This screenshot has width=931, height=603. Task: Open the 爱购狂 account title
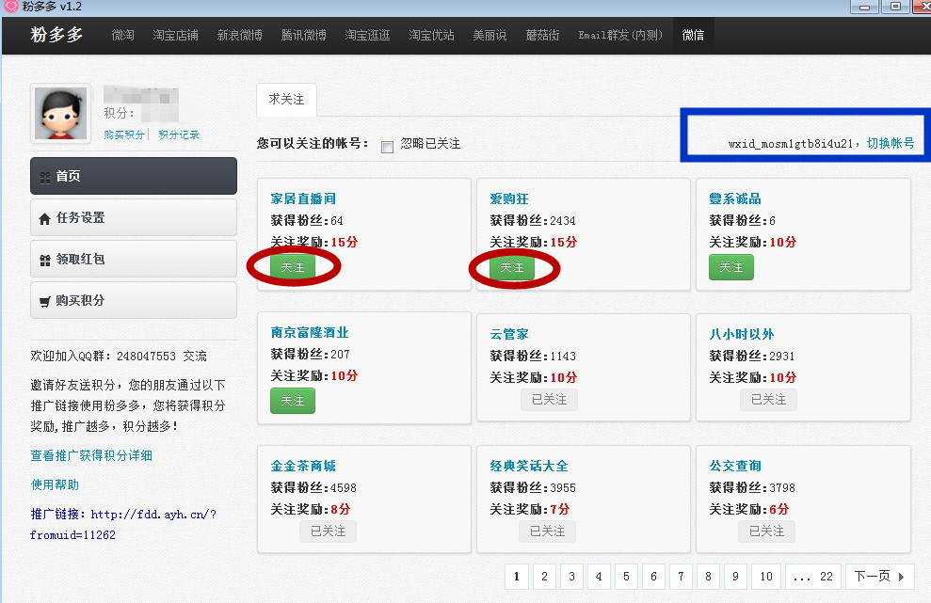(509, 198)
